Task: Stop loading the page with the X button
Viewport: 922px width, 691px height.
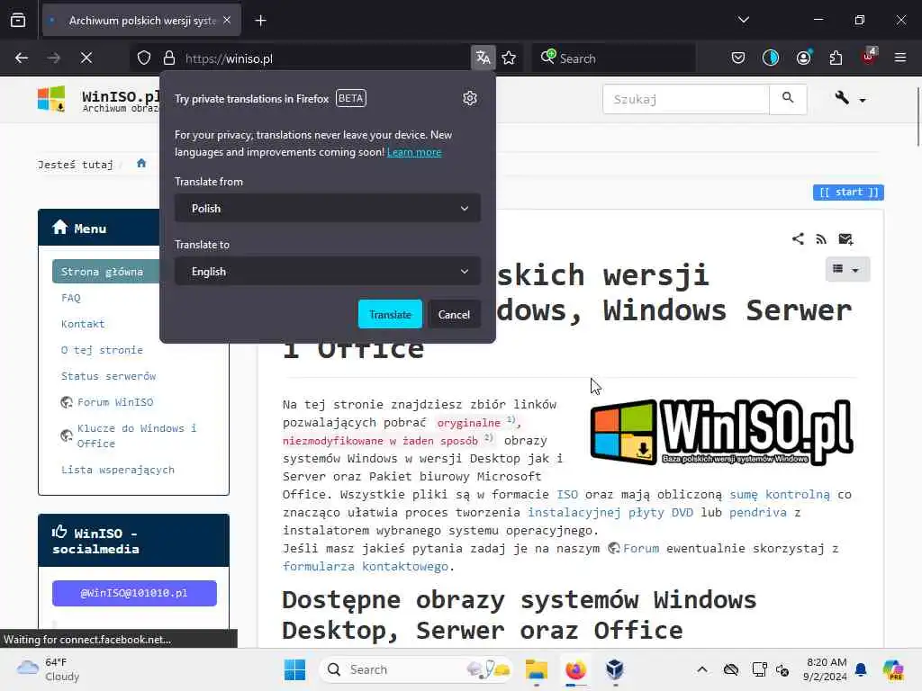Action: (x=86, y=58)
